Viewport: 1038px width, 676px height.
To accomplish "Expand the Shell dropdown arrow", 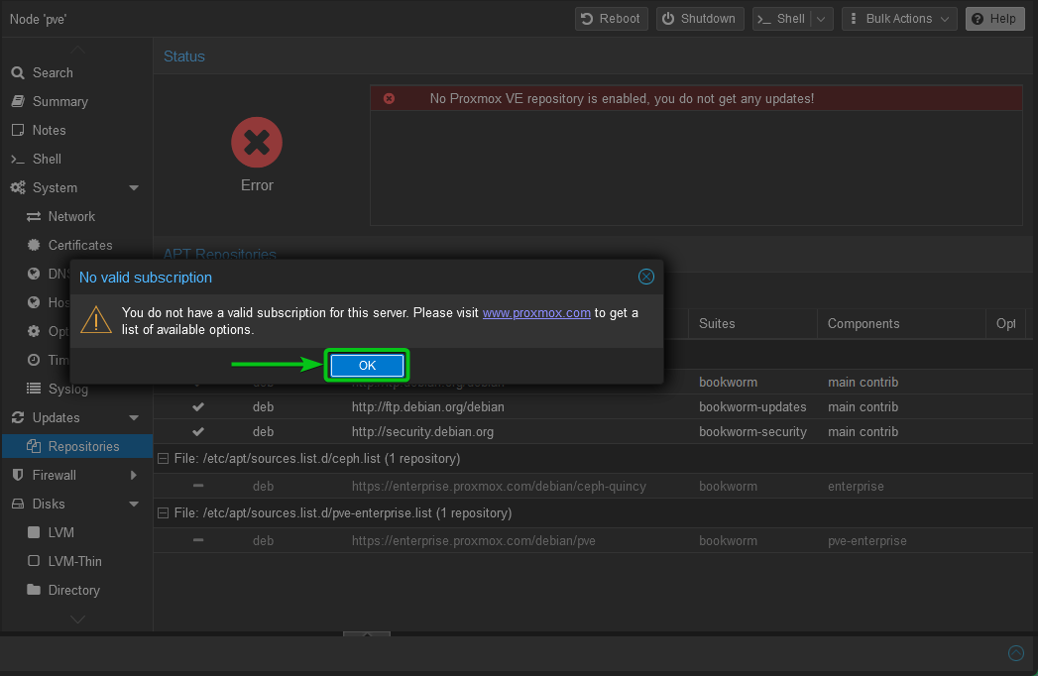I will point(822,19).
